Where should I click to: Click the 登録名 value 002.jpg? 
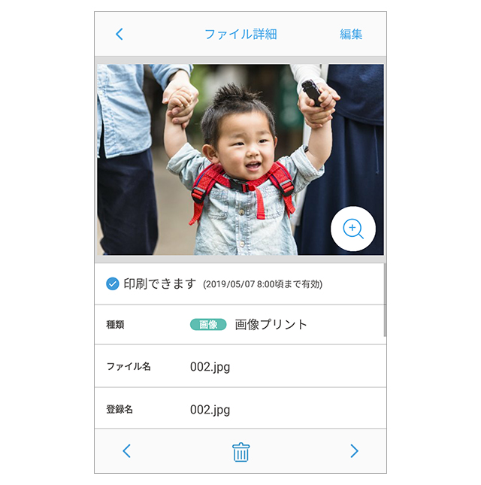(x=210, y=410)
